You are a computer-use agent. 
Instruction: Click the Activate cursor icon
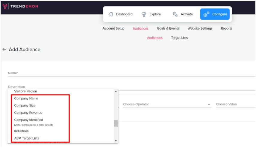(x=175, y=14)
